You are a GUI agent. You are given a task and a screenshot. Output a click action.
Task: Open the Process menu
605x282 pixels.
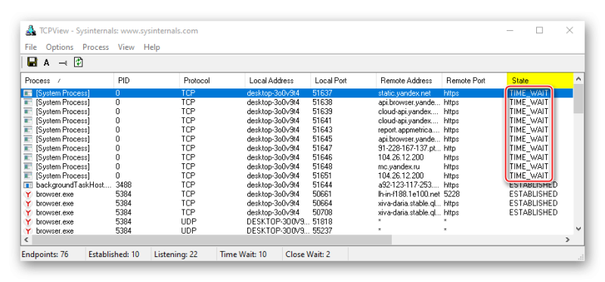coord(96,47)
